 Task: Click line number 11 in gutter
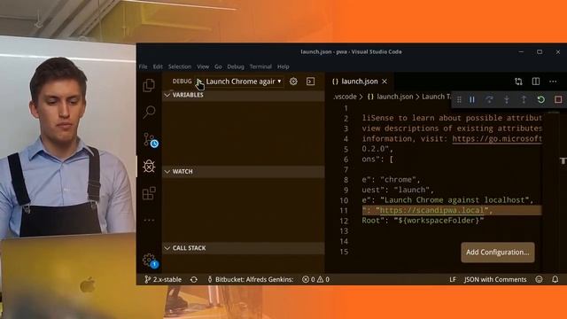coord(344,211)
